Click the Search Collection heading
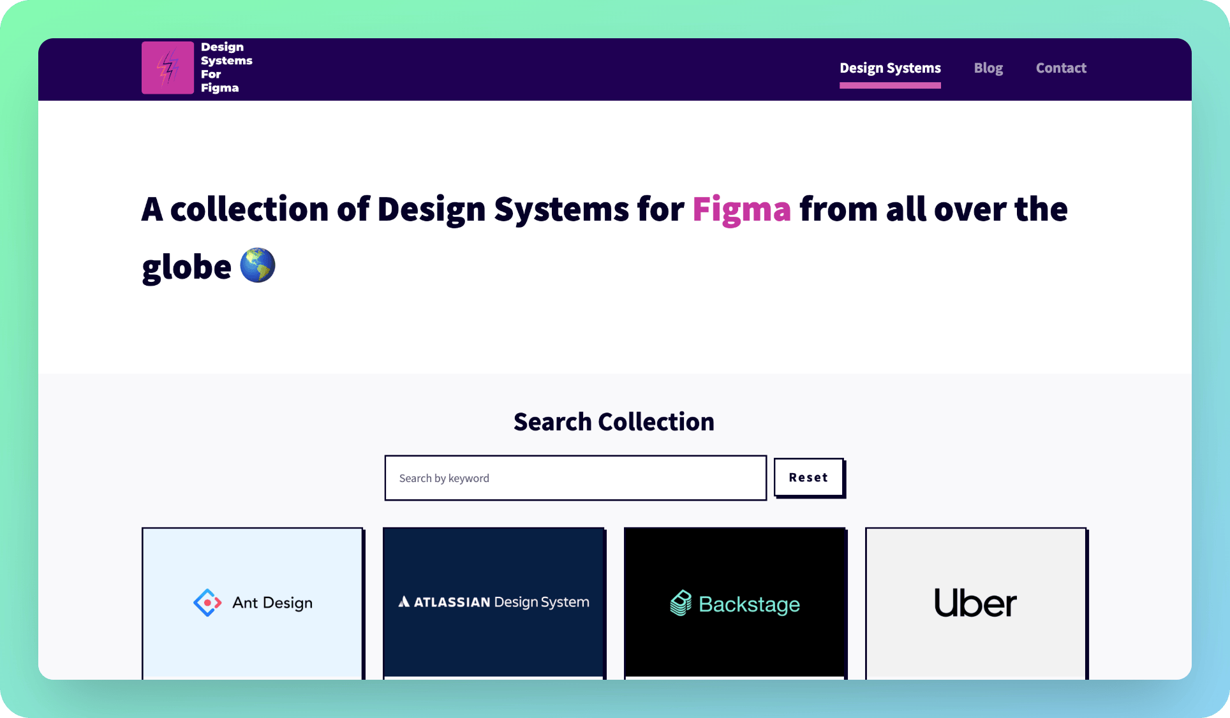This screenshot has height=718, width=1230. click(614, 422)
